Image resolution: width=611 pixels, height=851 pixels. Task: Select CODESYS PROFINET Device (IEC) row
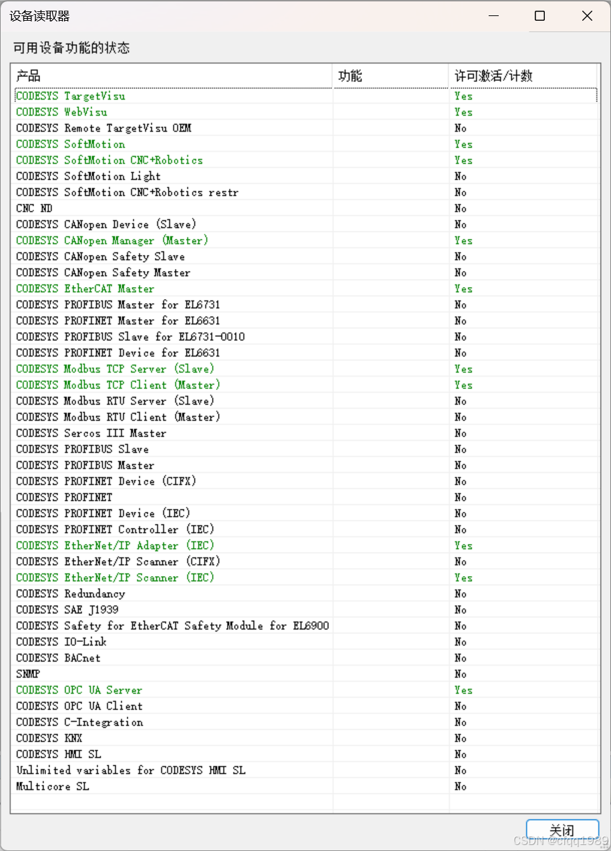[305, 513]
